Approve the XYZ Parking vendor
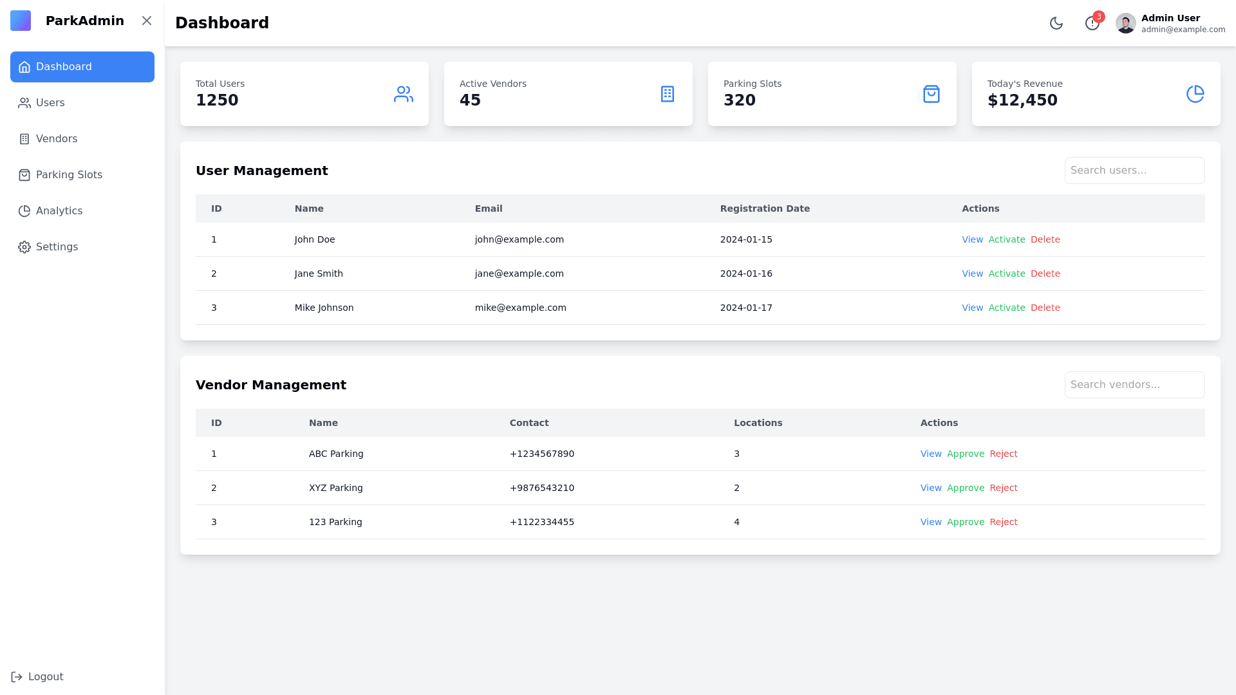Viewport: 1236px width, 695px height. pyautogui.click(x=965, y=488)
